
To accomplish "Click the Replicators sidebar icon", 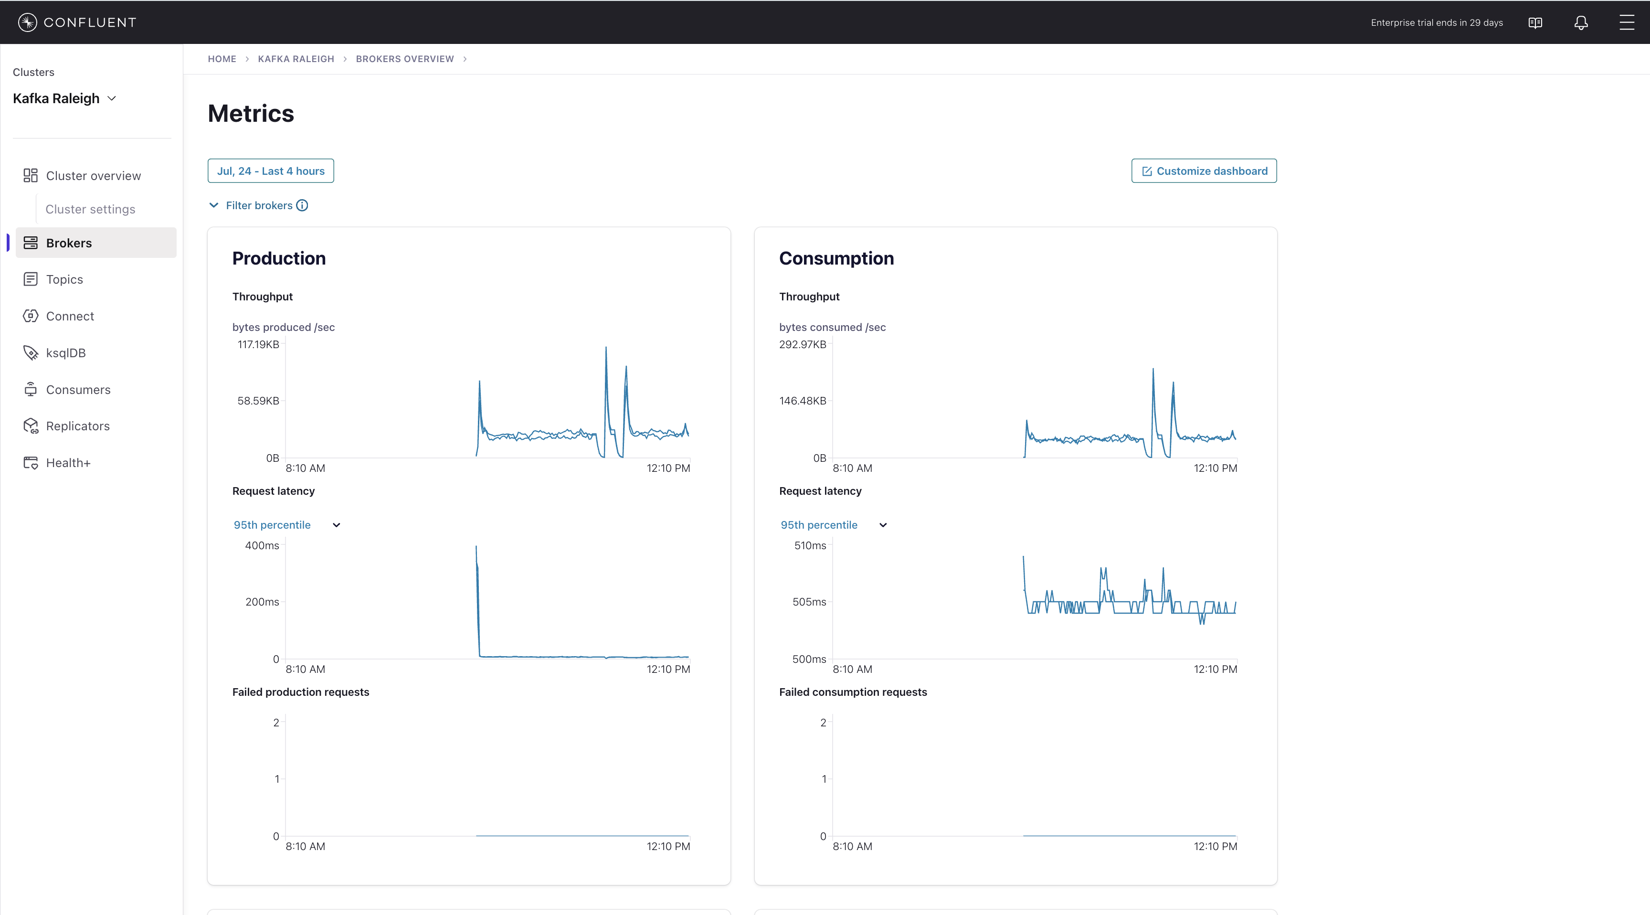I will [x=30, y=426].
